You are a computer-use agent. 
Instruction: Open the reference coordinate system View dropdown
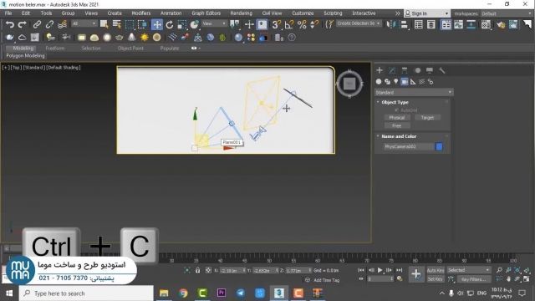point(214,23)
